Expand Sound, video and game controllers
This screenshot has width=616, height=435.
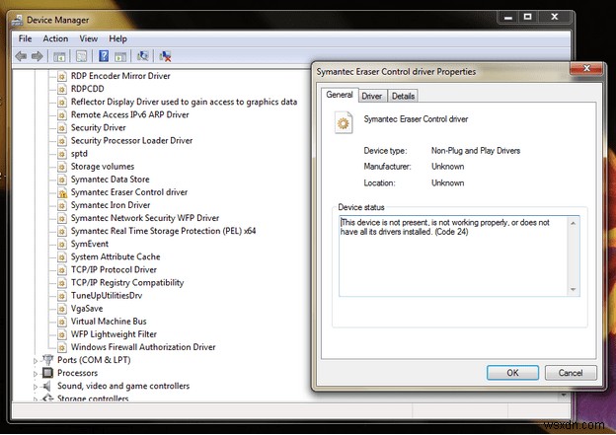click(37, 386)
